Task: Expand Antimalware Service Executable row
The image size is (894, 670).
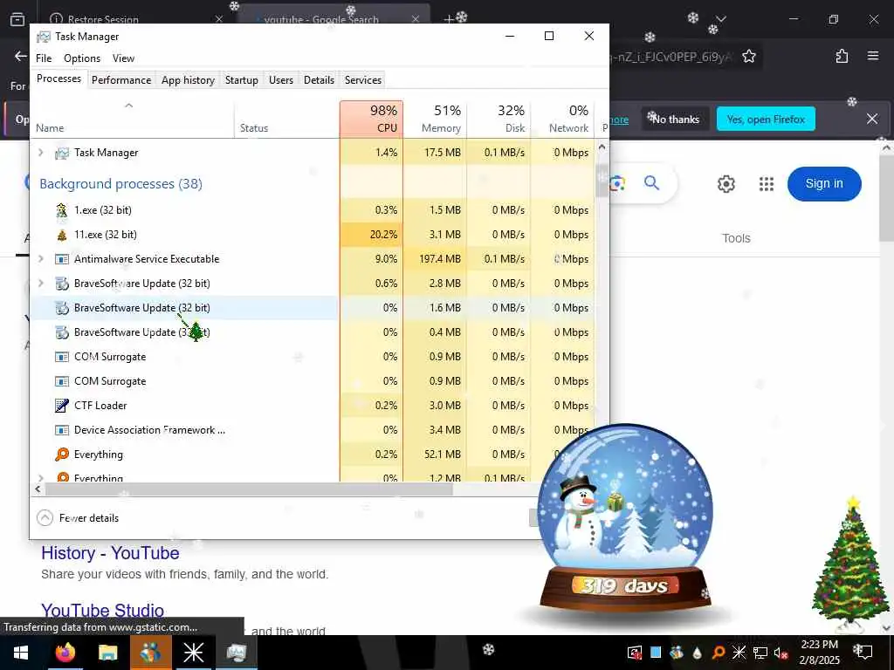Action: tap(40, 258)
